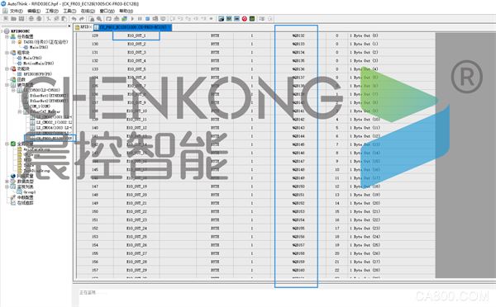Start the program with the Run play icon
Viewport: 496px width, 307px height.
[132, 19]
